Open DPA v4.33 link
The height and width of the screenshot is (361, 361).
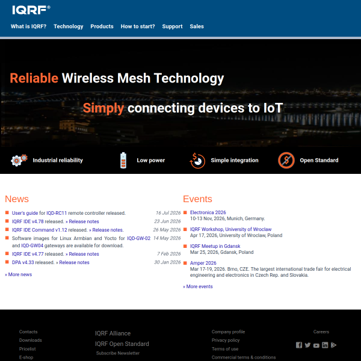coord(23,262)
